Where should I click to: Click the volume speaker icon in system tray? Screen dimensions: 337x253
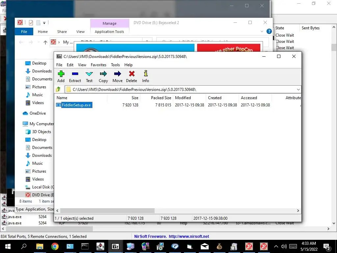click(x=284, y=246)
